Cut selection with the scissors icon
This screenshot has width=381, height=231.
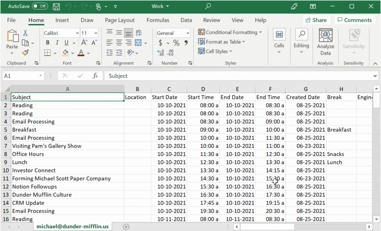coord(25,33)
